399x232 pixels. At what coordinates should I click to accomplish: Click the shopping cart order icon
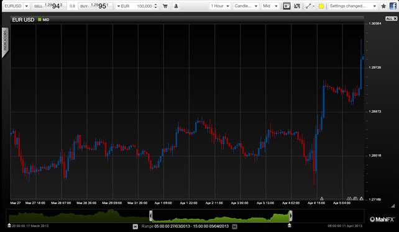tap(165, 6)
